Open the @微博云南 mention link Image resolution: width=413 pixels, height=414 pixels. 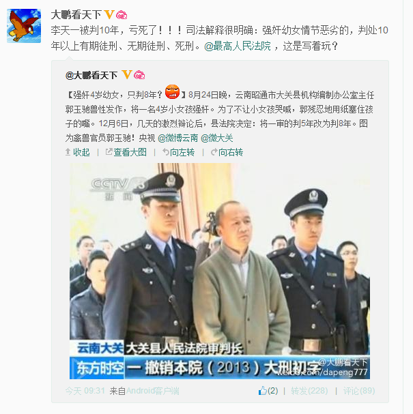[178, 138]
